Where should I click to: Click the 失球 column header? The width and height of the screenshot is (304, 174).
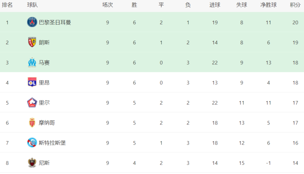click(x=242, y=5)
